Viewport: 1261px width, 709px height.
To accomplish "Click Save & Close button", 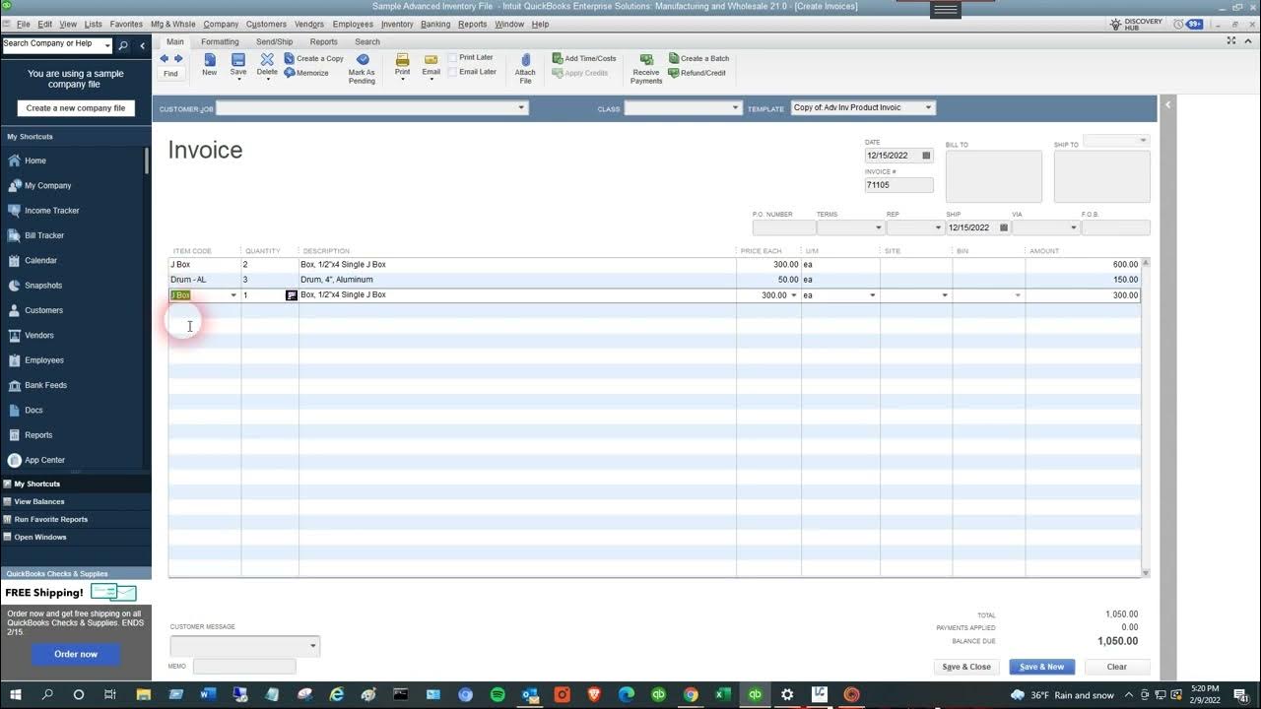I will click(x=966, y=667).
